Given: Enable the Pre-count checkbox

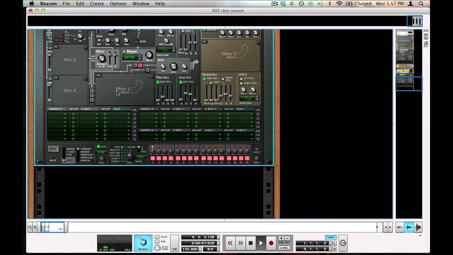Looking at the screenshot, I should [157, 242].
